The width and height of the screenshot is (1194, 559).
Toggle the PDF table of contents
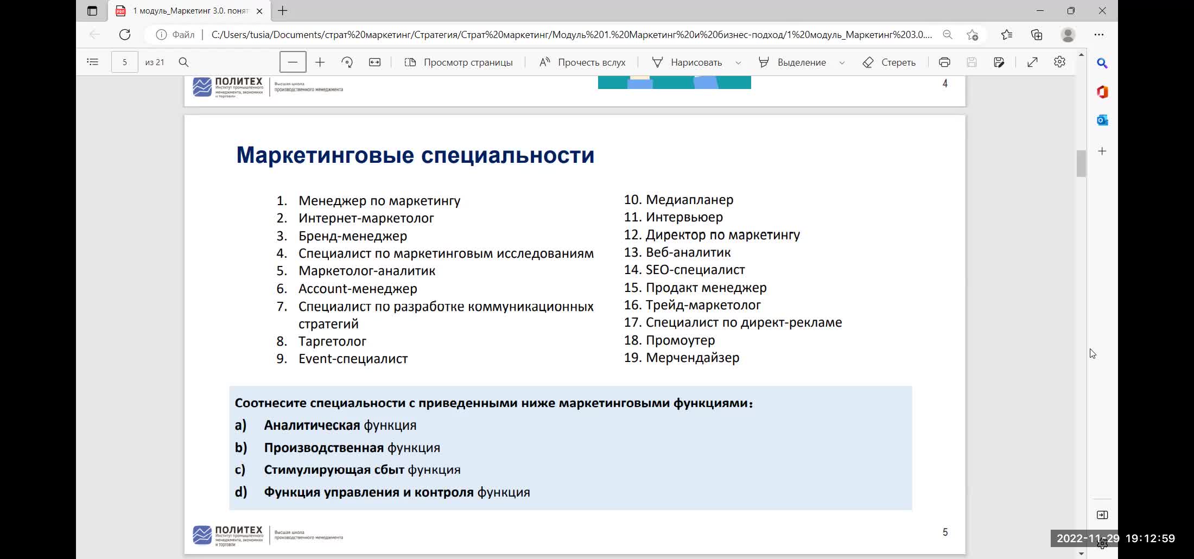[x=93, y=62]
